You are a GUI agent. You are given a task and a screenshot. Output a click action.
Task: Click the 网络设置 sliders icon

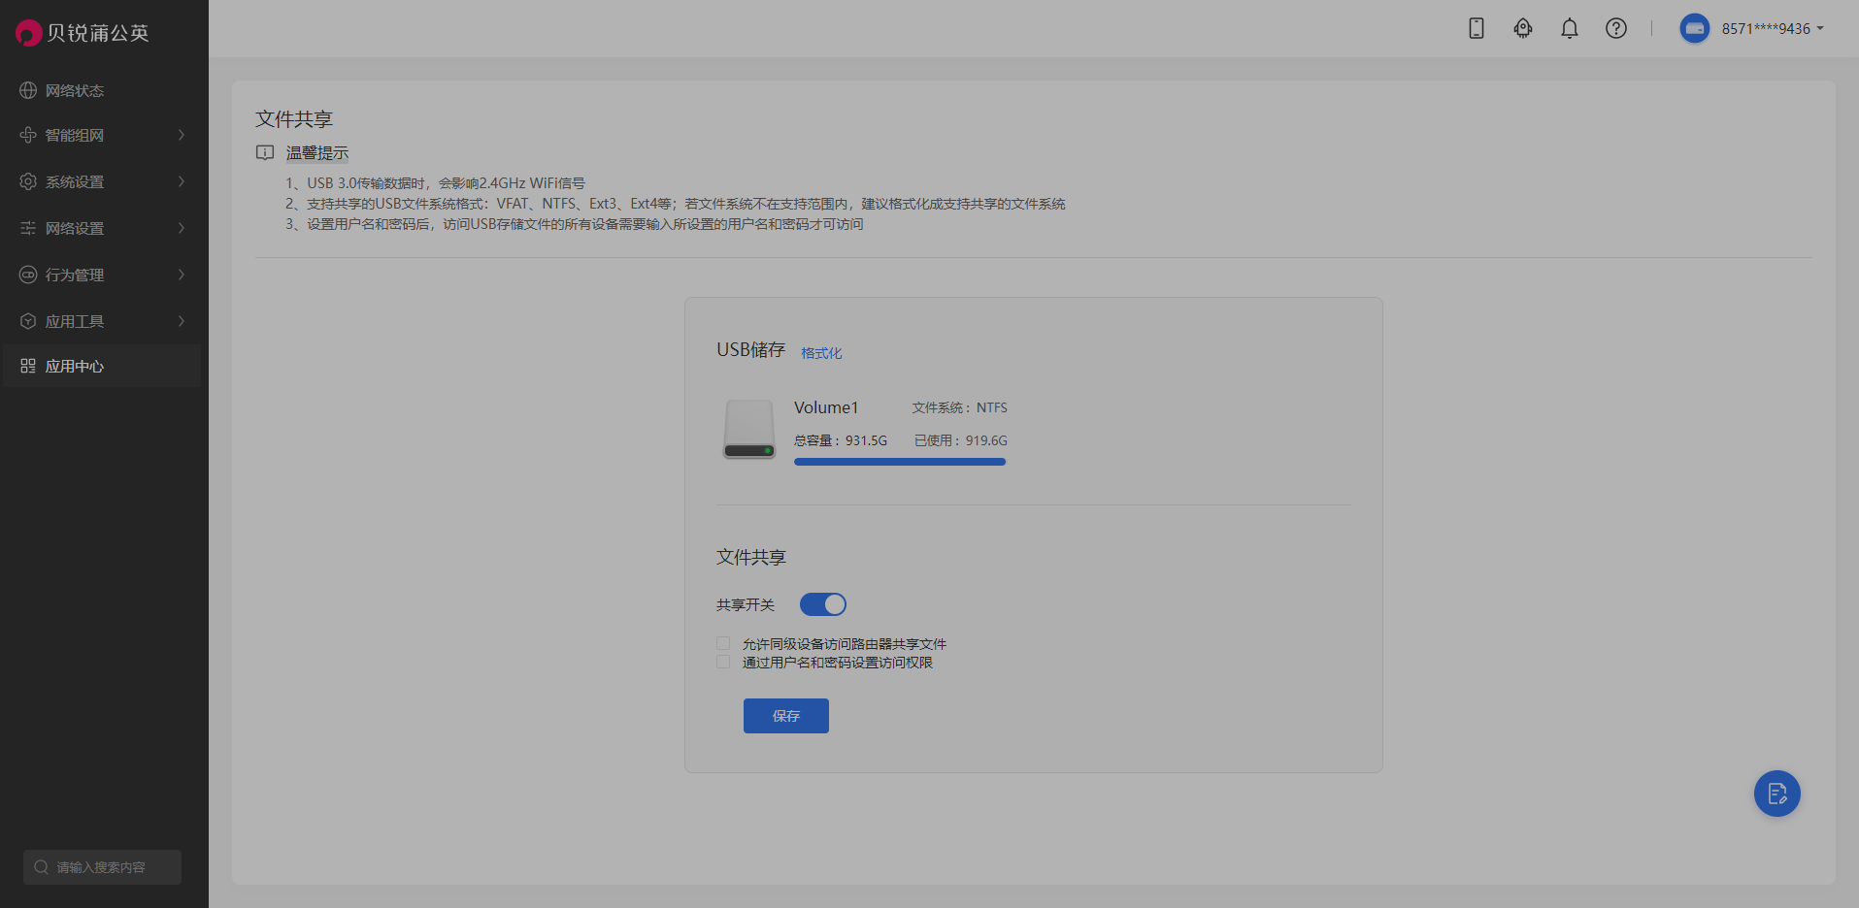pos(28,228)
